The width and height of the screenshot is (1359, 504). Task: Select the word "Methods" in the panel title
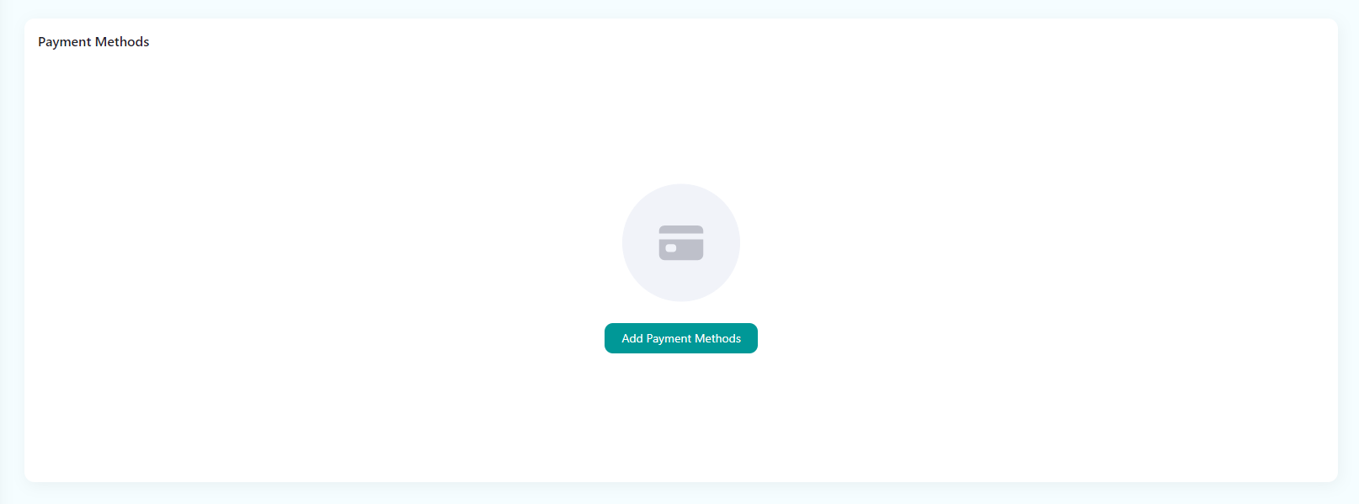tap(122, 42)
